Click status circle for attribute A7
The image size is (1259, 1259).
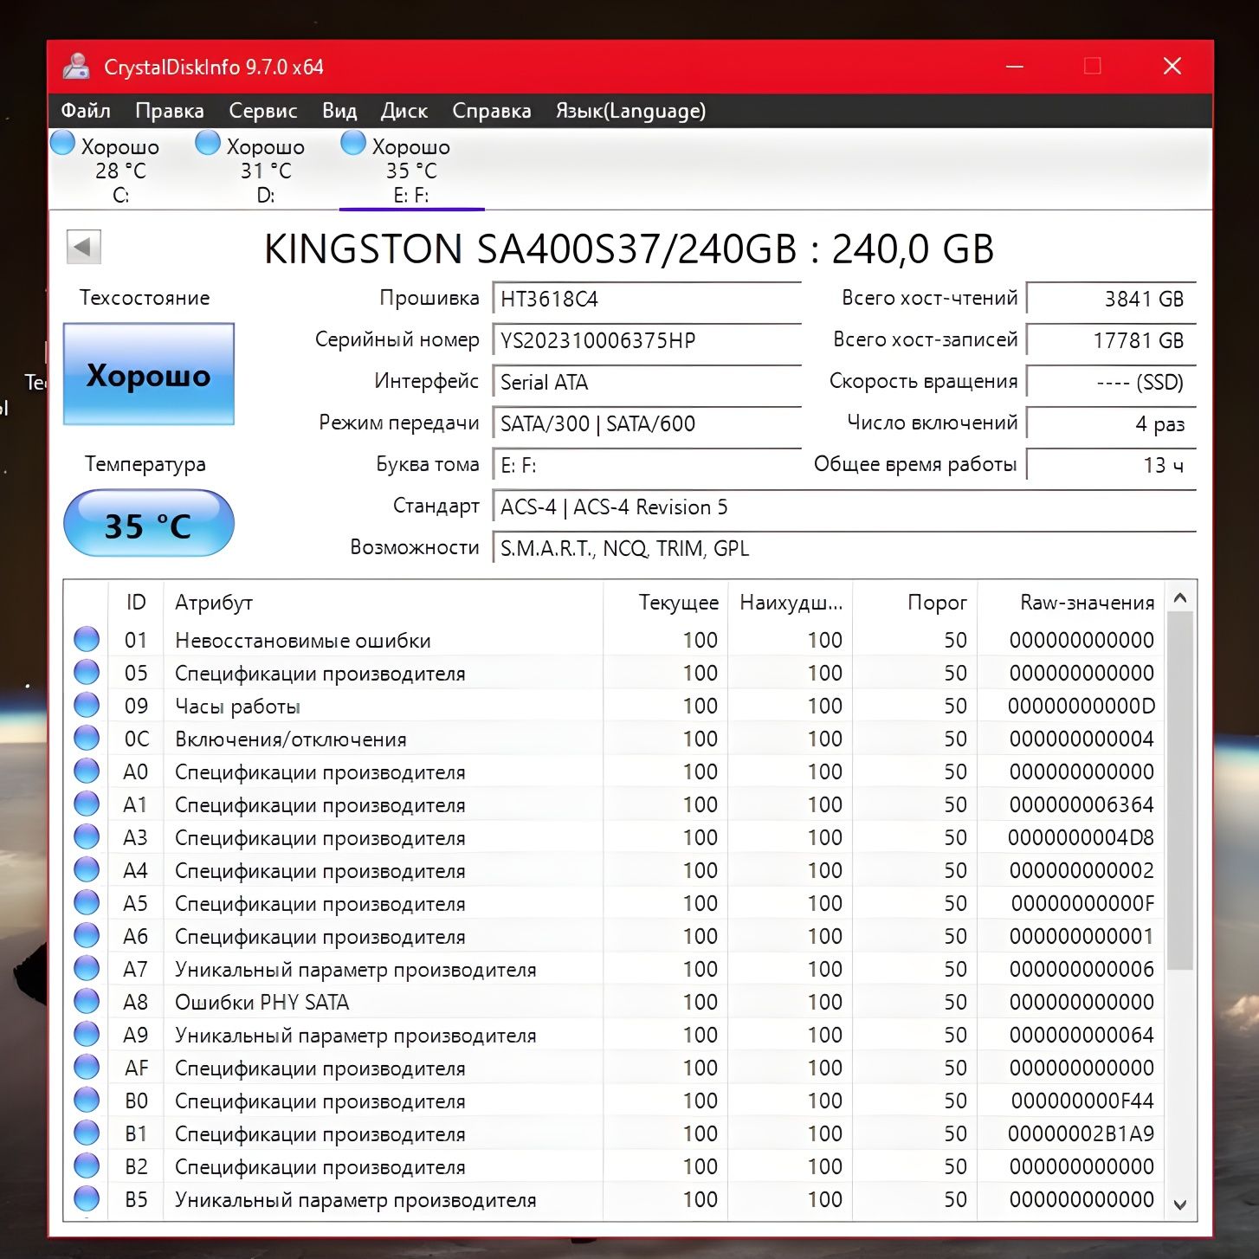(87, 968)
